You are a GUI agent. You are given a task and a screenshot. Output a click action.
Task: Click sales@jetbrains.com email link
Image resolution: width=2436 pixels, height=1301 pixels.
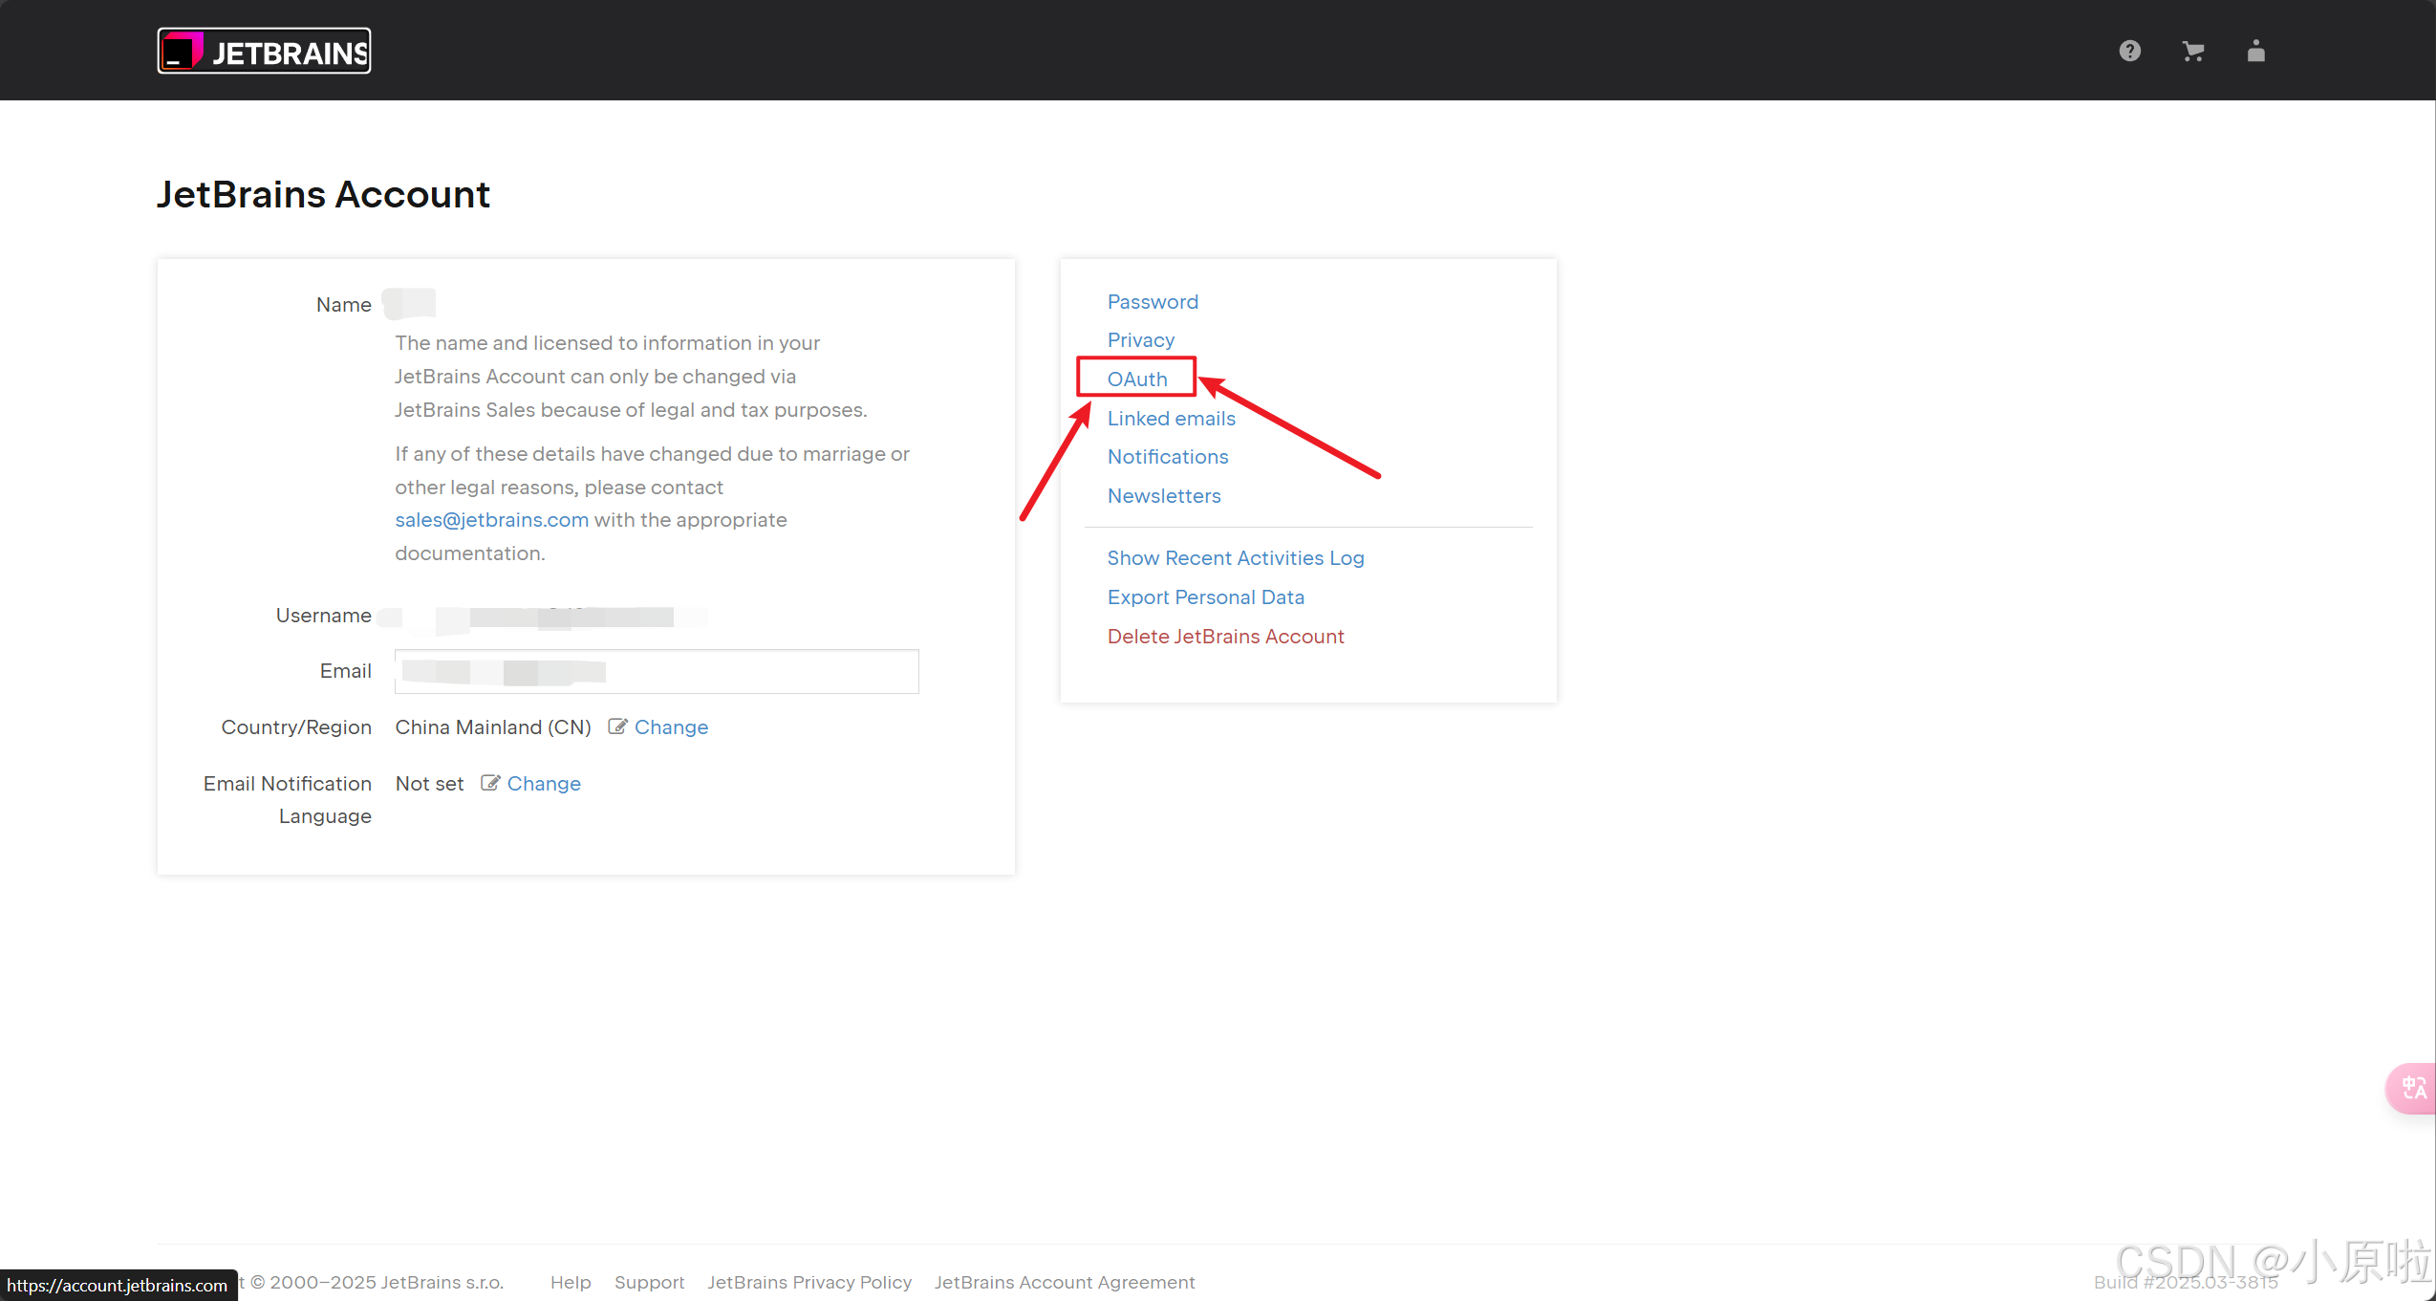(x=491, y=520)
